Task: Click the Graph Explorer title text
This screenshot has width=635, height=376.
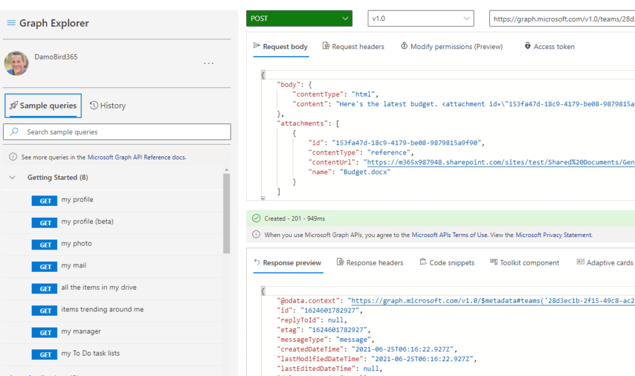Action: (54, 23)
